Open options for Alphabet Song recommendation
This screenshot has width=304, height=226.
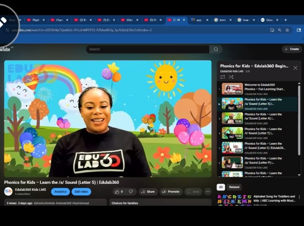click(299, 197)
